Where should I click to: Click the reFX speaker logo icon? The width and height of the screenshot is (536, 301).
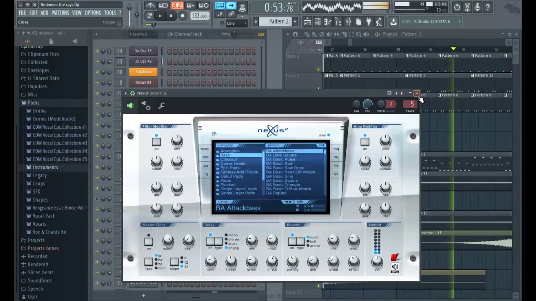395,268
